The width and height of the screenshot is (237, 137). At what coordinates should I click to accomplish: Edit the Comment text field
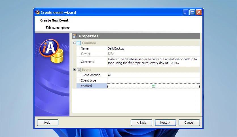(x=153, y=61)
